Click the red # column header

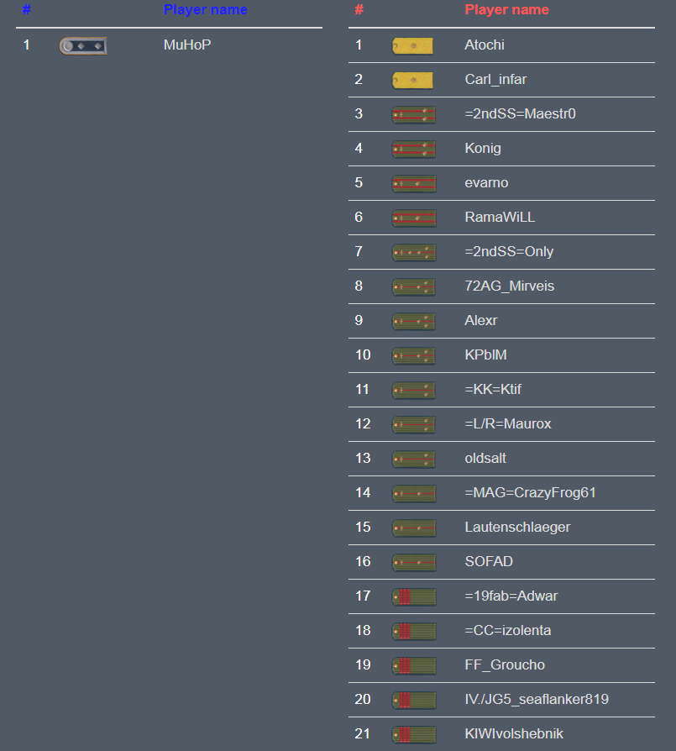point(359,10)
